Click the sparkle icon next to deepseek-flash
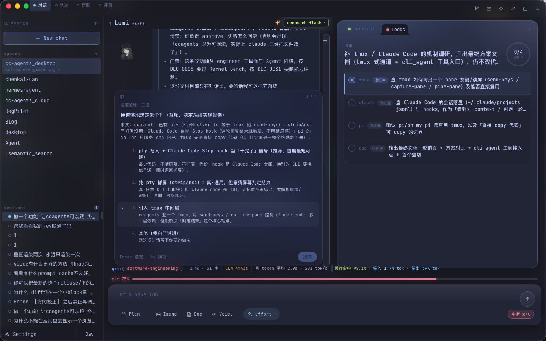The image size is (546, 341). coord(278,23)
